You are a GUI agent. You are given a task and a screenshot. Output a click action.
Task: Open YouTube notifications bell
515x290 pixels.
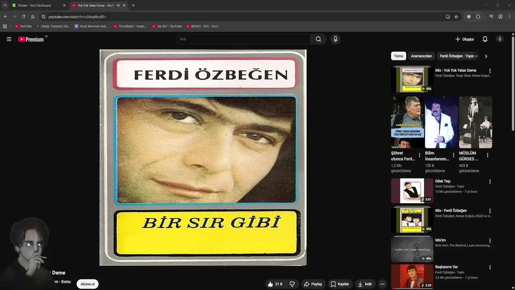[x=485, y=39]
